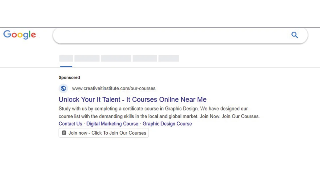This screenshot has height=180, width=320.
Task: Click the Join Now button
Action: (x=104, y=133)
